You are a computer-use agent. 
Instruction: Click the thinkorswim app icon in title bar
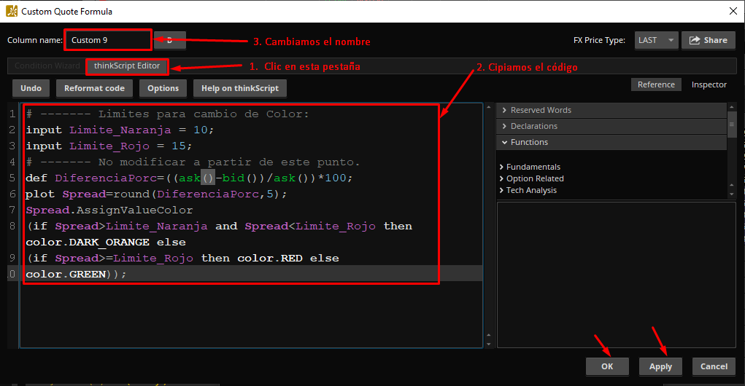point(12,11)
